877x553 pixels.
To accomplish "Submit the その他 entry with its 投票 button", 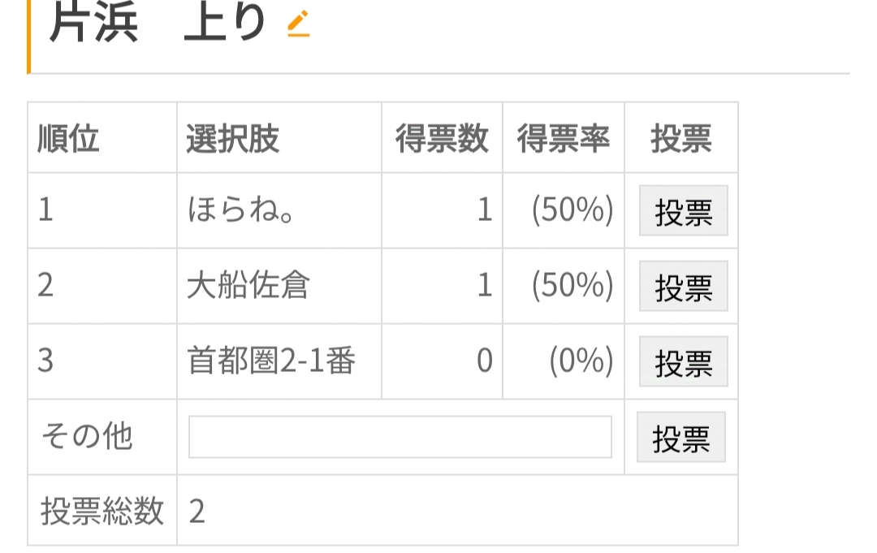I will tap(681, 437).
